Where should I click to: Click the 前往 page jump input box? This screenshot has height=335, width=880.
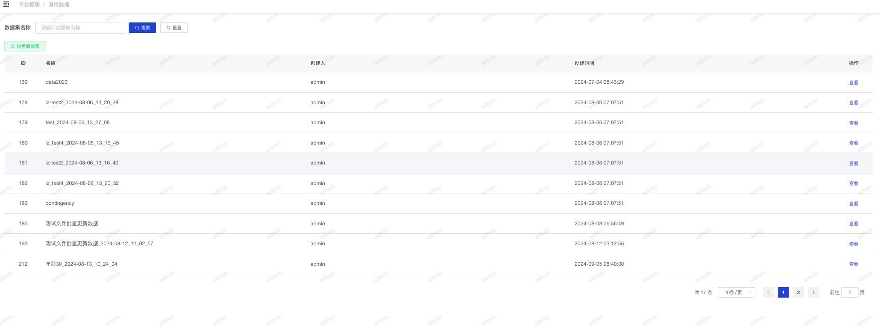[849, 293]
